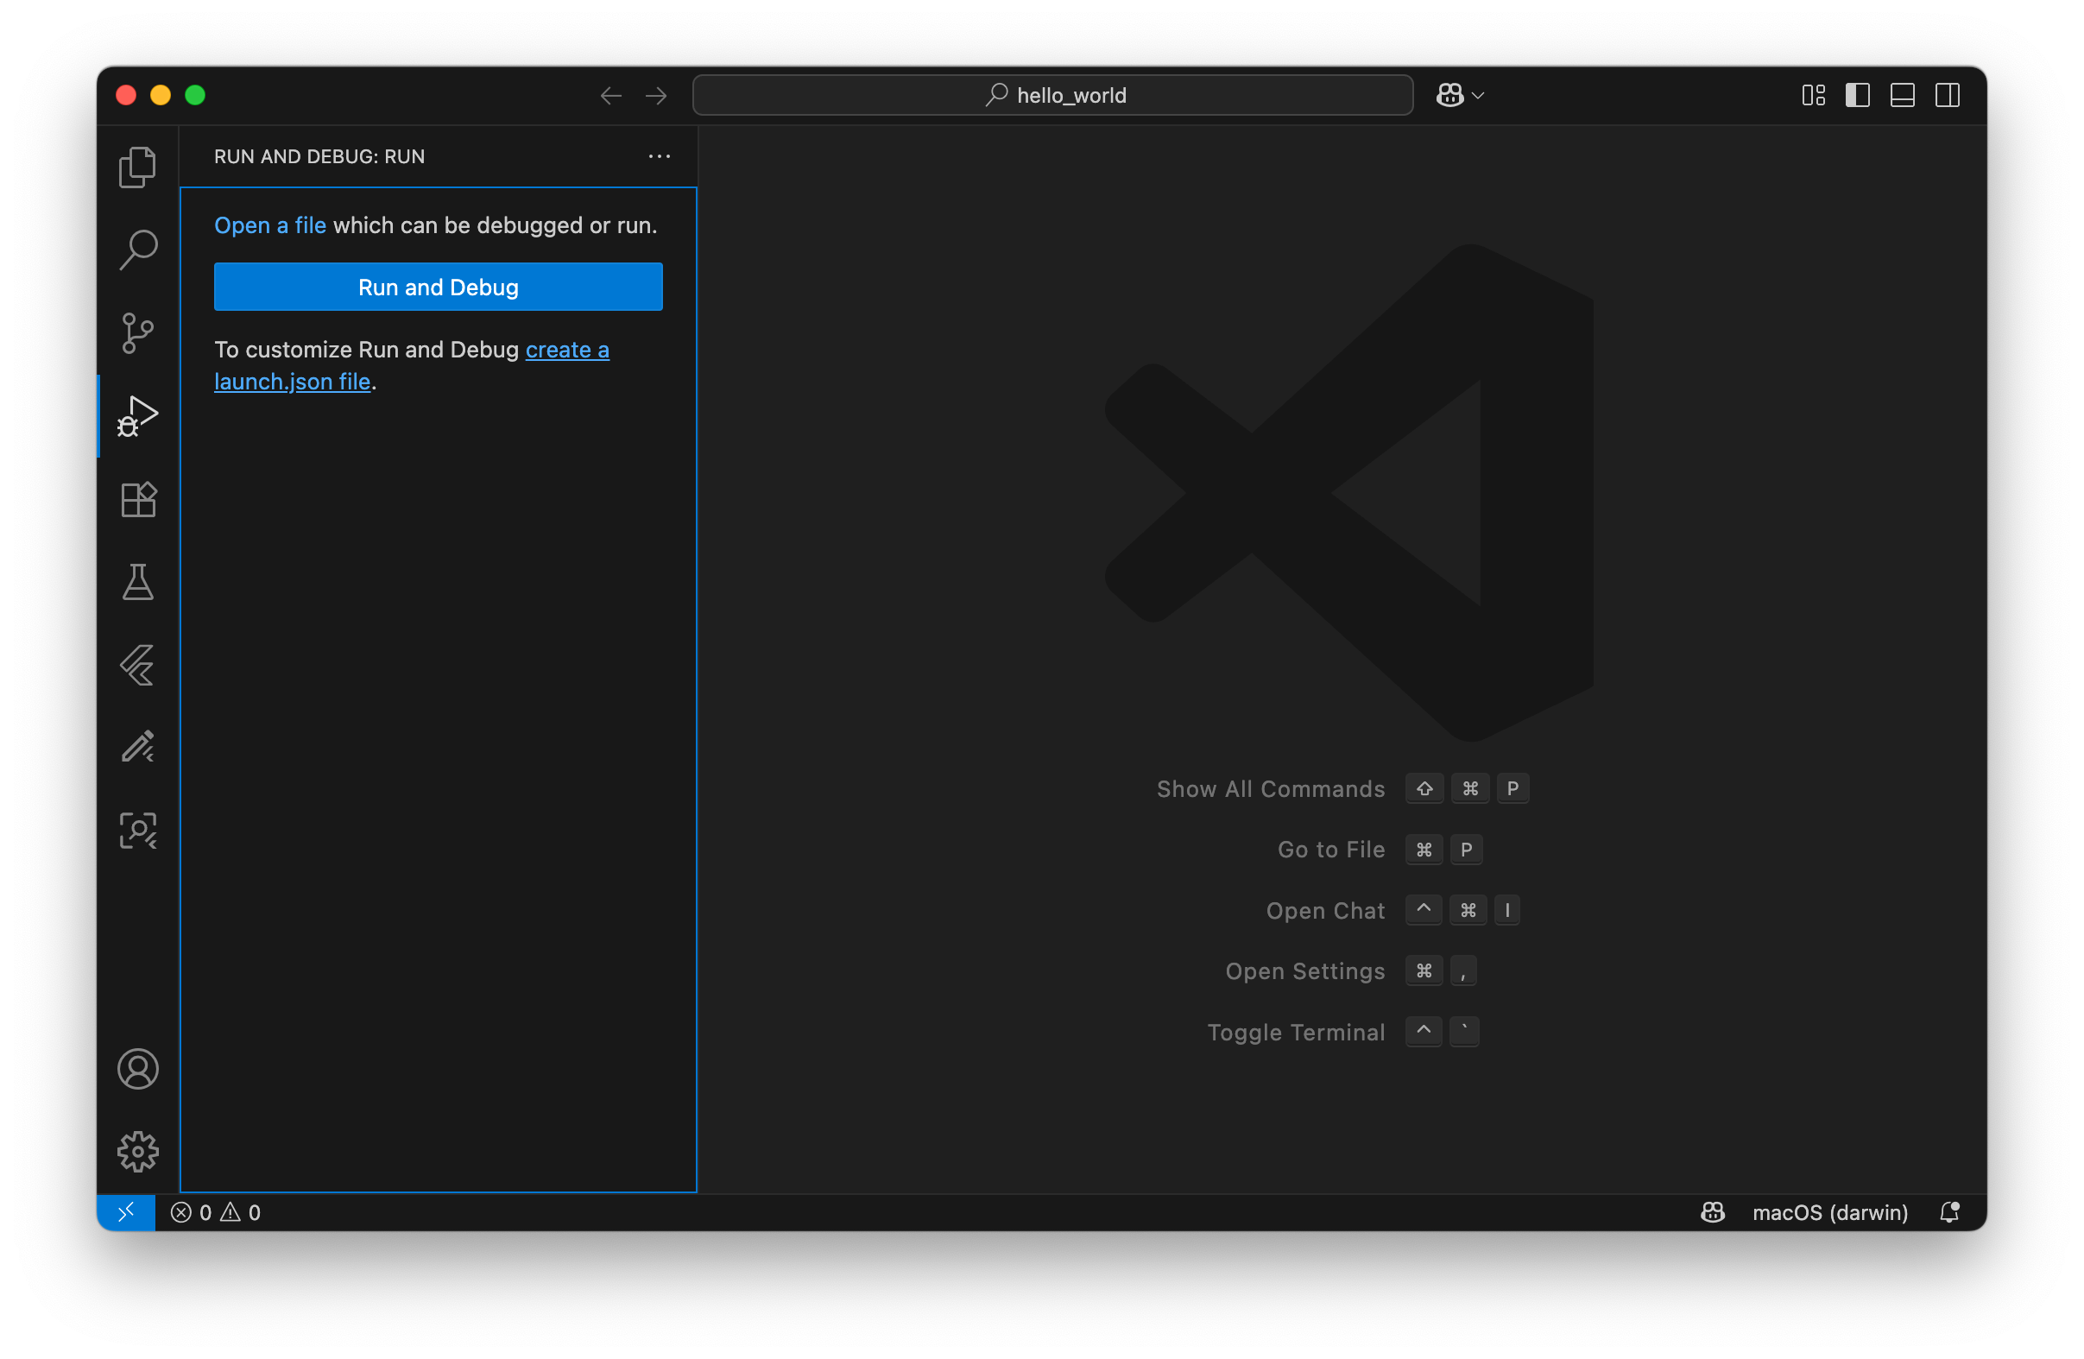2084x1359 pixels.
Task: Open Copilot status in status bar
Action: 1712,1212
